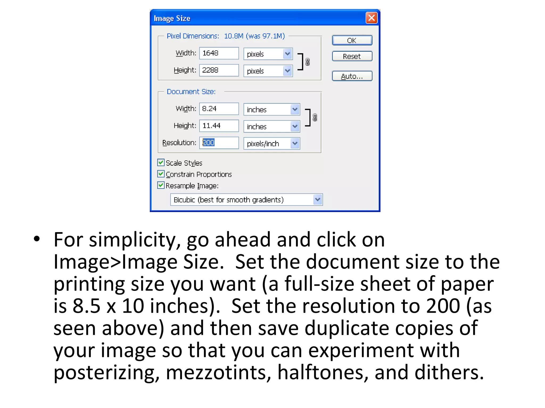Open the Auto... resolution settings
This screenshot has width=545, height=408.
[x=352, y=76]
